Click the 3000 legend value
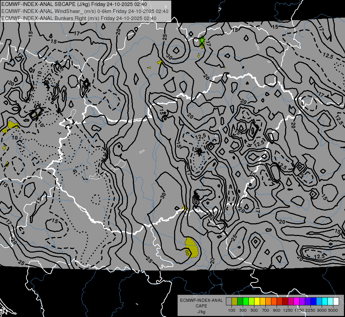The width and height of the screenshot is (345, 317). coord(322,310)
